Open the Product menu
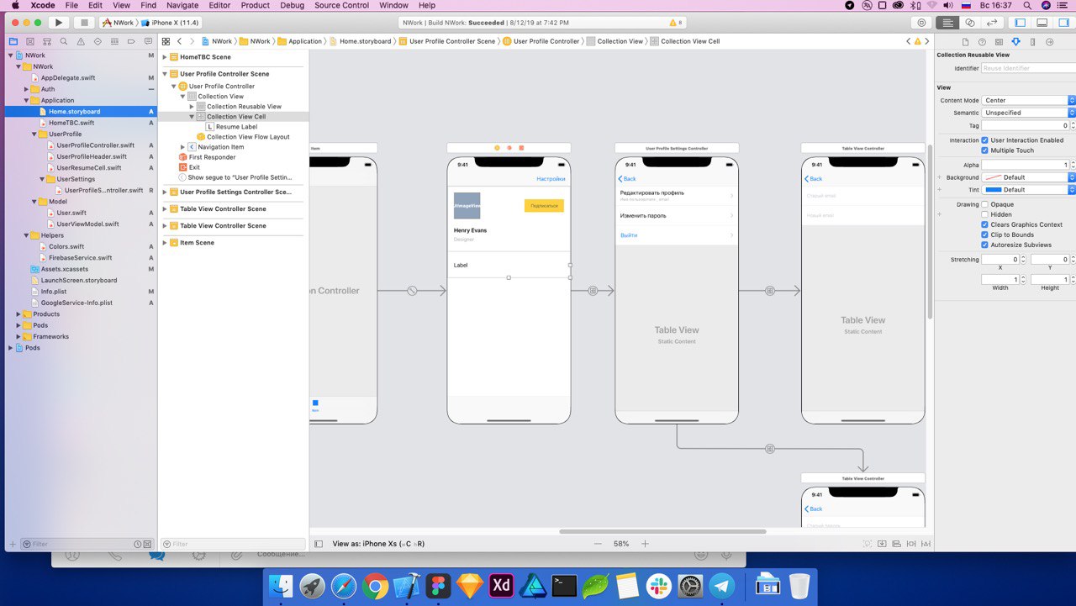Viewport: 1076px width, 606px height. [256, 5]
